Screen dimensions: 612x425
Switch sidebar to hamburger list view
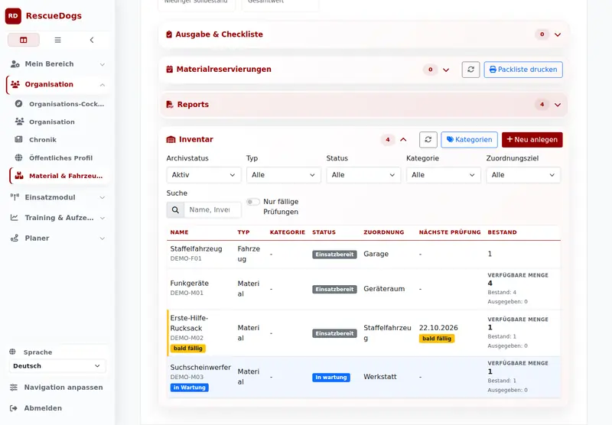coord(58,40)
